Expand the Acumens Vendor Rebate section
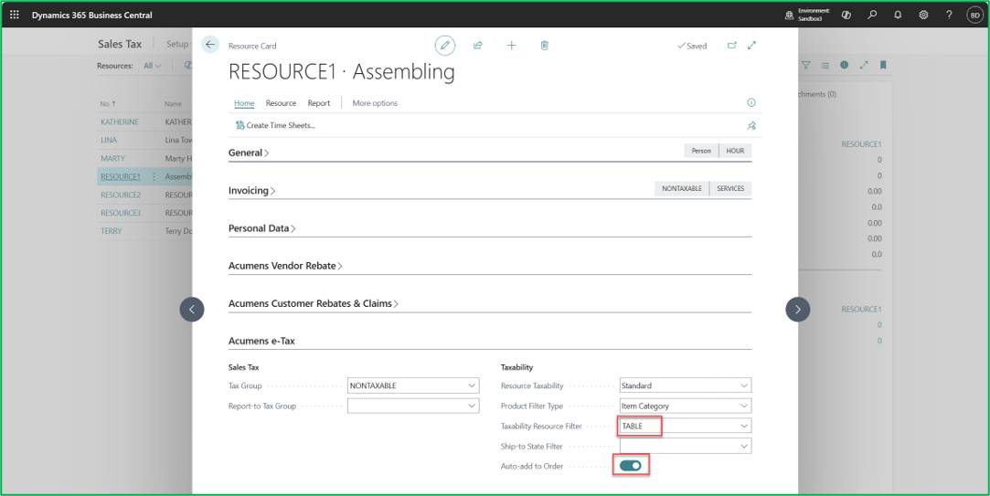Viewport: 990px width, 496px height. coord(285,266)
